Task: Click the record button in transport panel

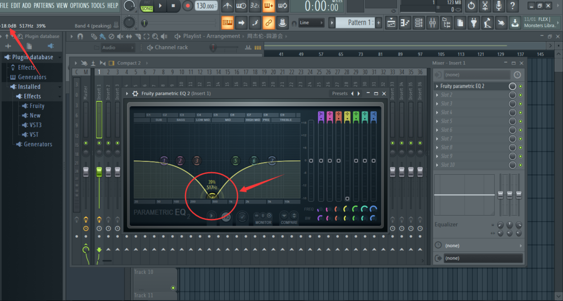Action: 188,6
